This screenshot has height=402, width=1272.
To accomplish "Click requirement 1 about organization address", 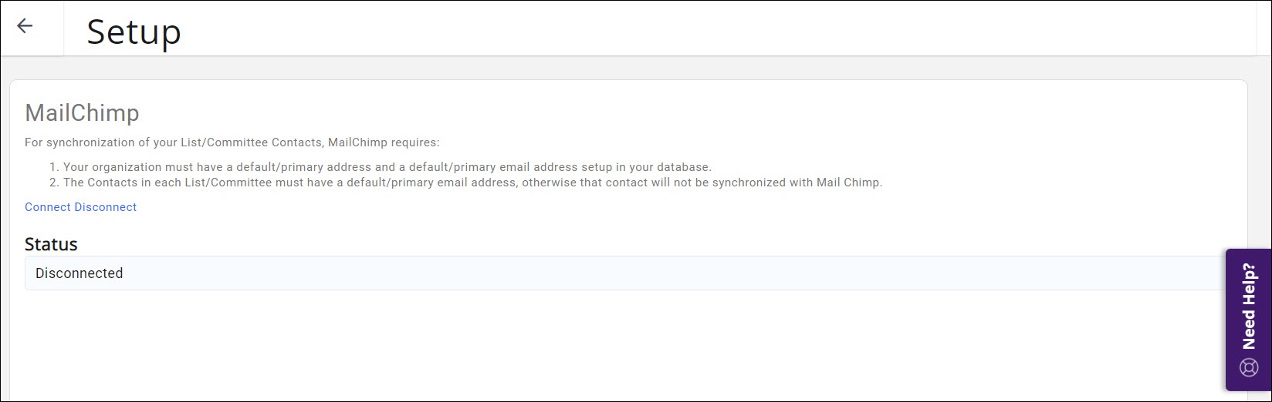I will pos(386,167).
